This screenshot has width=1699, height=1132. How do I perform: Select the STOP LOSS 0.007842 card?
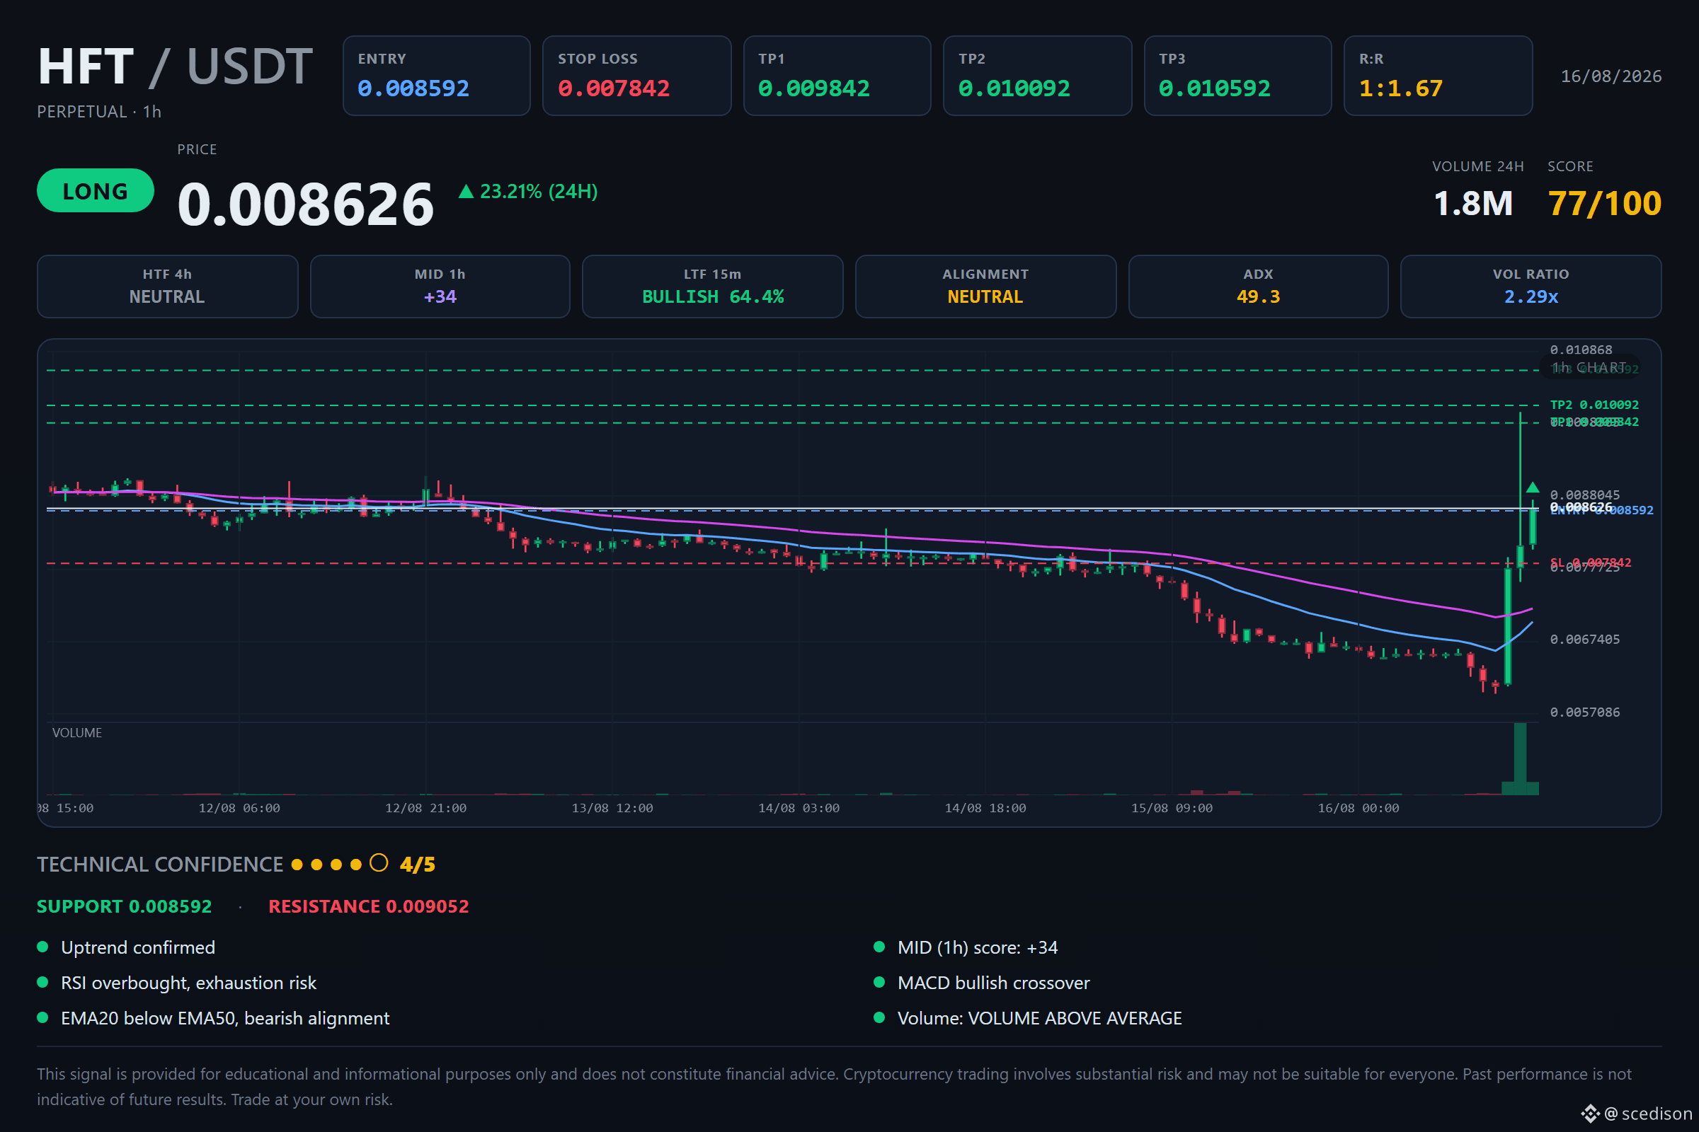coord(636,76)
